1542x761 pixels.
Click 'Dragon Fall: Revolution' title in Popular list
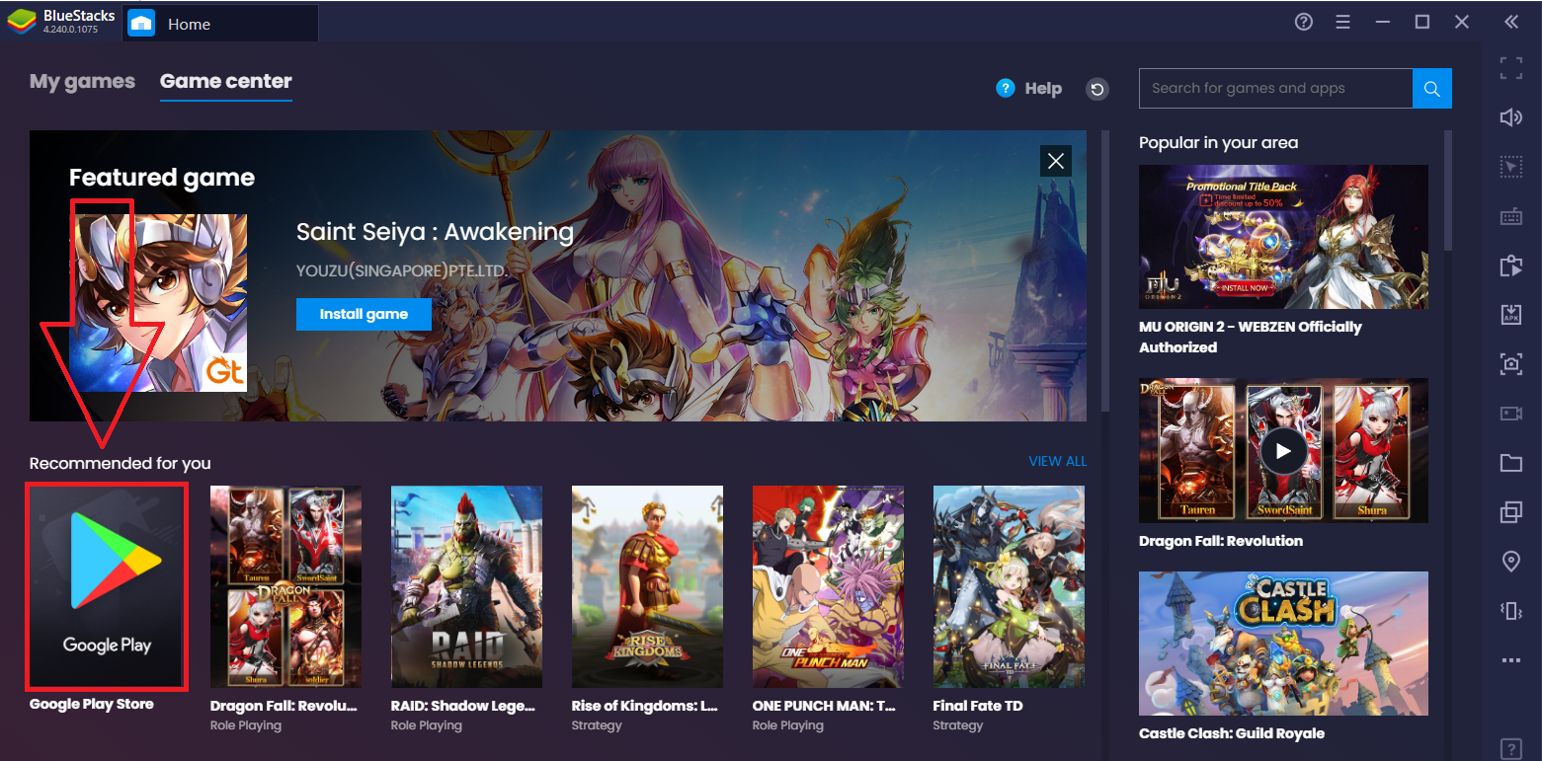[x=1221, y=541]
